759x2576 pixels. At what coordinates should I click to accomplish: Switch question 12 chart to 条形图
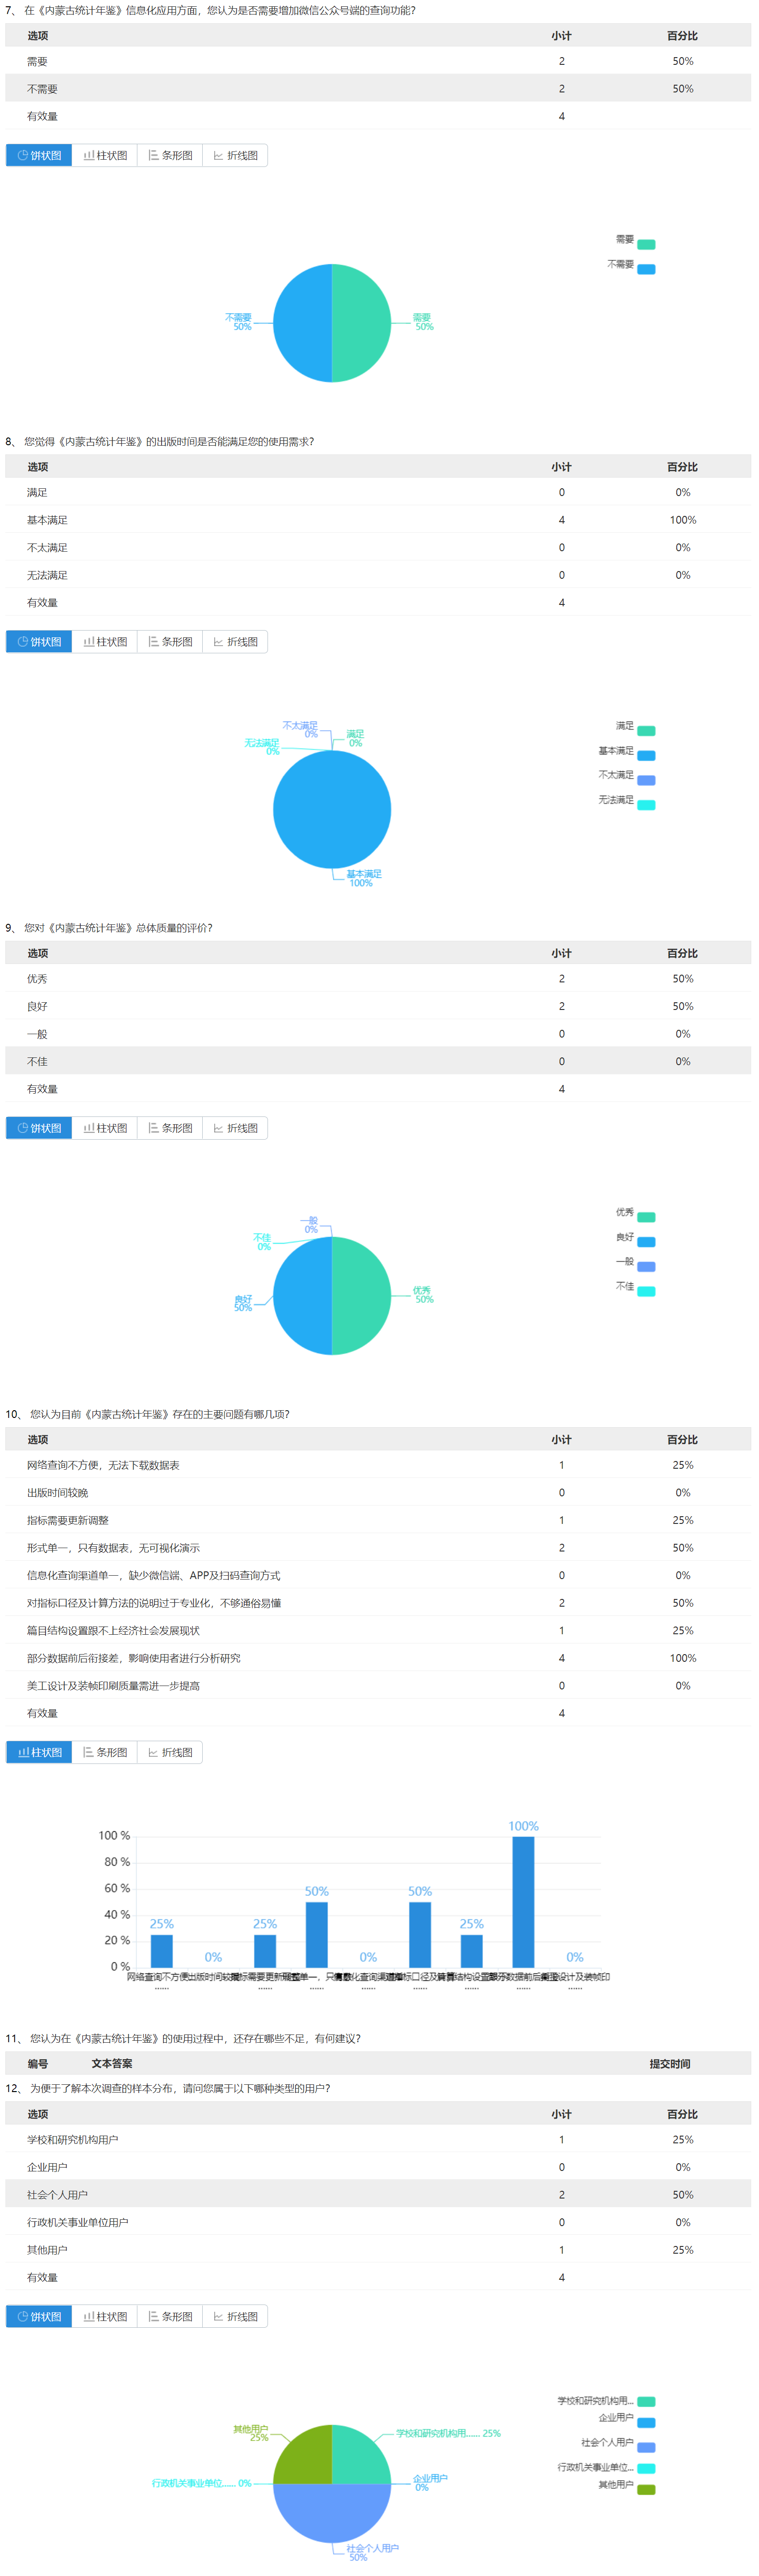(170, 2316)
